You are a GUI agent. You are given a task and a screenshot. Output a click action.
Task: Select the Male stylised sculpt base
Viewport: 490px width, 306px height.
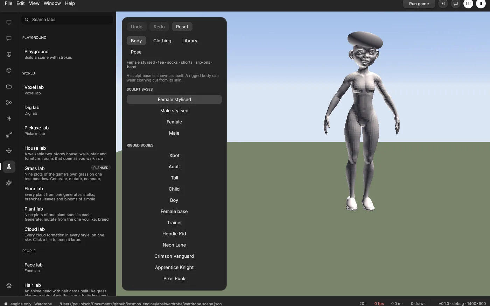point(174,111)
